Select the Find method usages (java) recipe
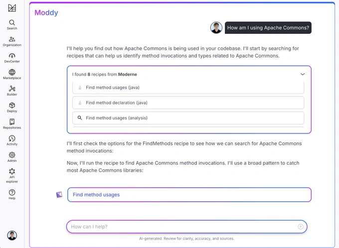Viewport: 339px width, 248px height. 188,88
